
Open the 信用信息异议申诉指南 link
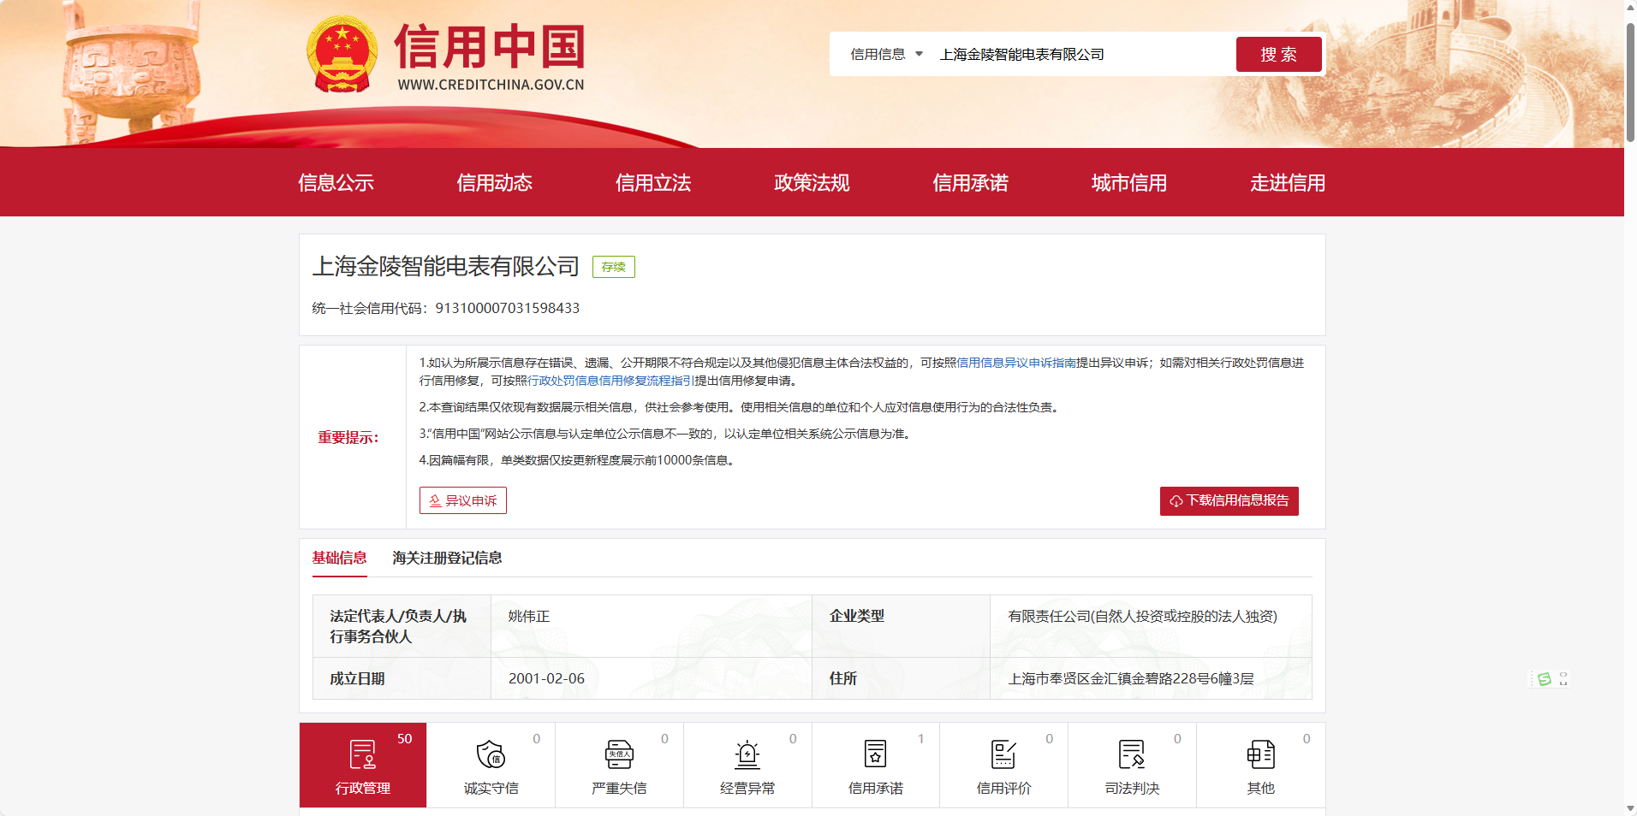coord(1016,363)
